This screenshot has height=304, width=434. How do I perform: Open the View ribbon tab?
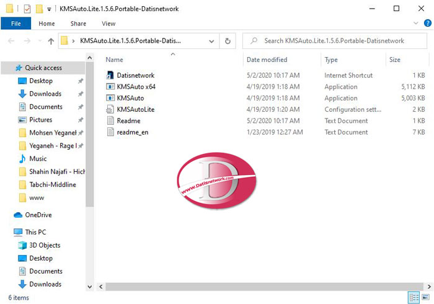108,24
